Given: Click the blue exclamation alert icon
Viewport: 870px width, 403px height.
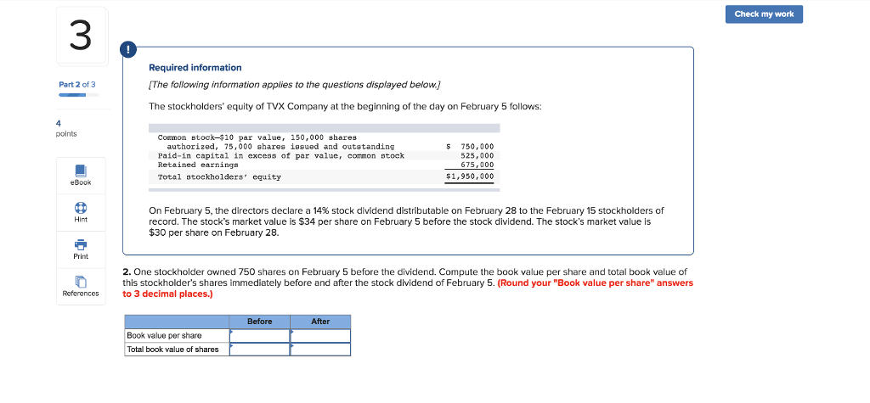Looking at the screenshot, I should (x=128, y=50).
